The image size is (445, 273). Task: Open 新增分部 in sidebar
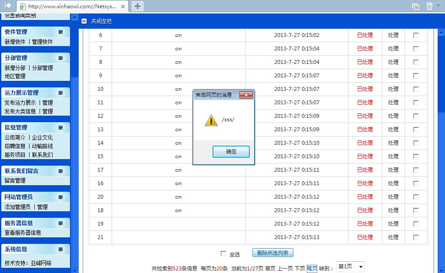tap(15, 68)
